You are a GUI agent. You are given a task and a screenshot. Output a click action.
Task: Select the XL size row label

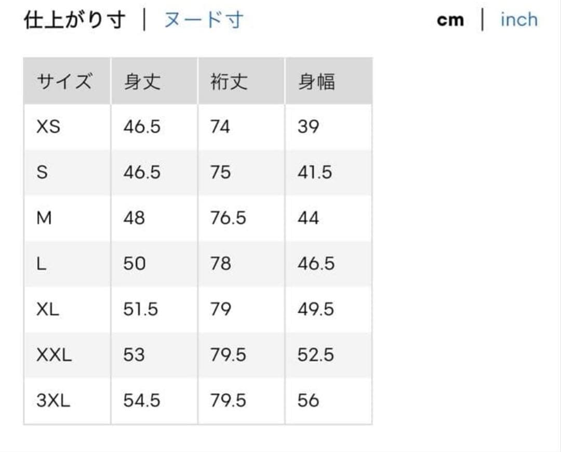pos(48,309)
